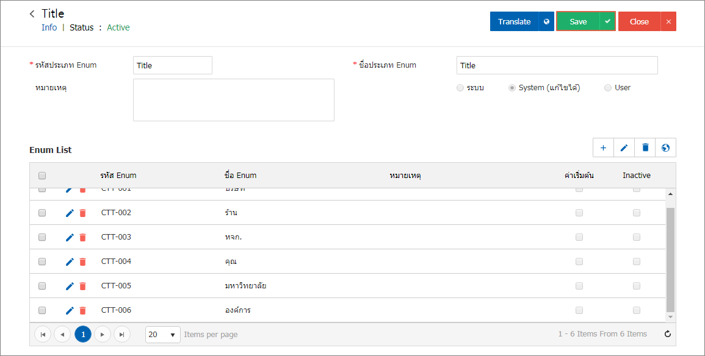The height and width of the screenshot is (356, 705).
Task: Open the Translate globe dropdown icon
Action: coord(546,21)
